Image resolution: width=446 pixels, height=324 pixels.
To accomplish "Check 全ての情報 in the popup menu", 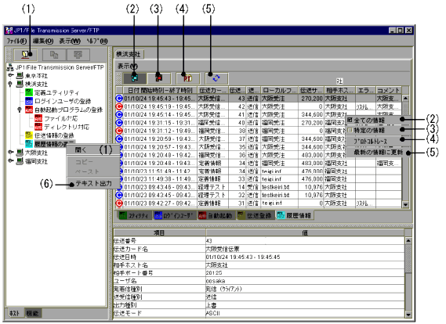I will click(350, 120).
